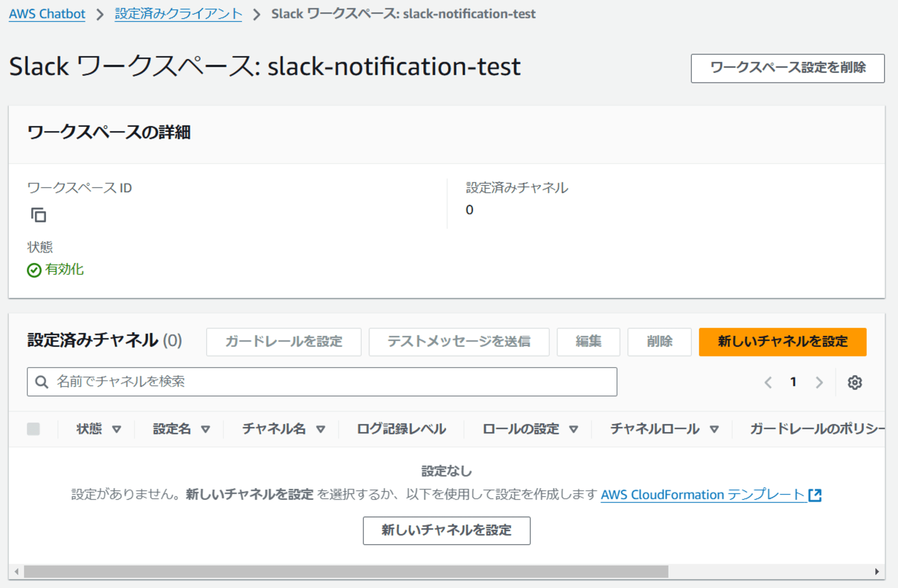The image size is (898, 588).
Task: Click ガードレールのポリシー column header
Action: pos(817,429)
